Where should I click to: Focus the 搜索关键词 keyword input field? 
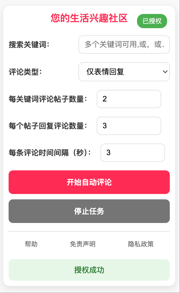point(124,45)
